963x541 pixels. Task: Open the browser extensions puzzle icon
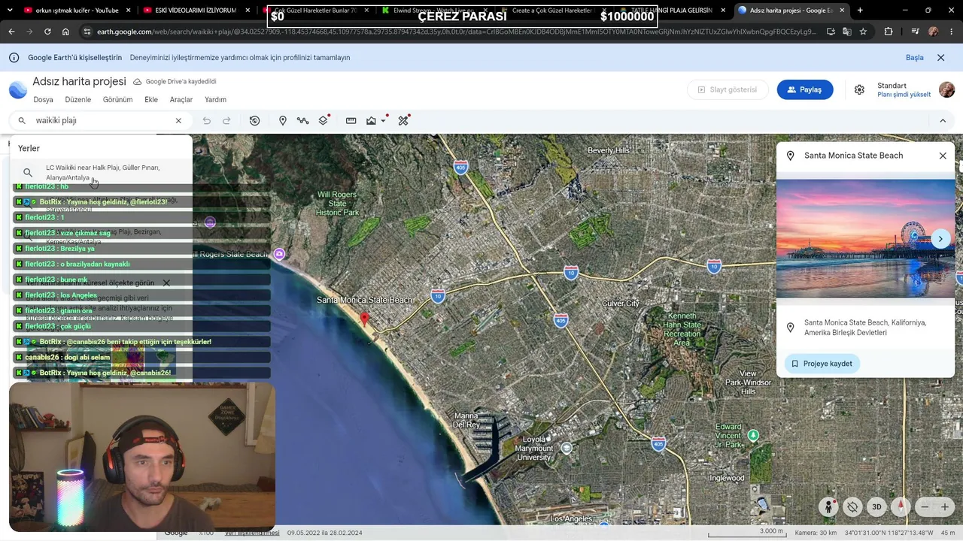[x=889, y=32]
